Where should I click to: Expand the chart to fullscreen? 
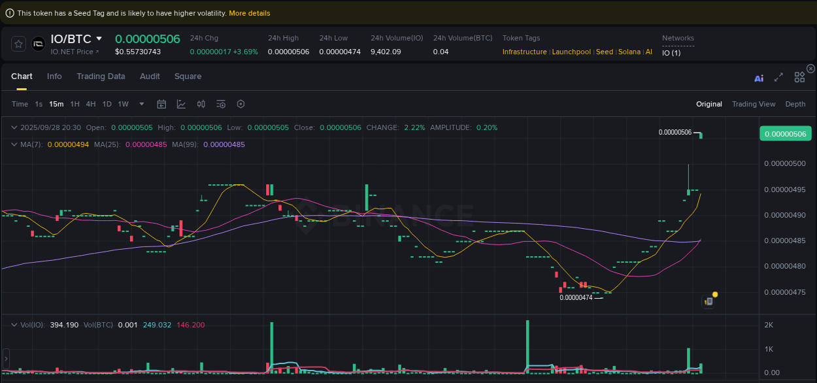778,77
